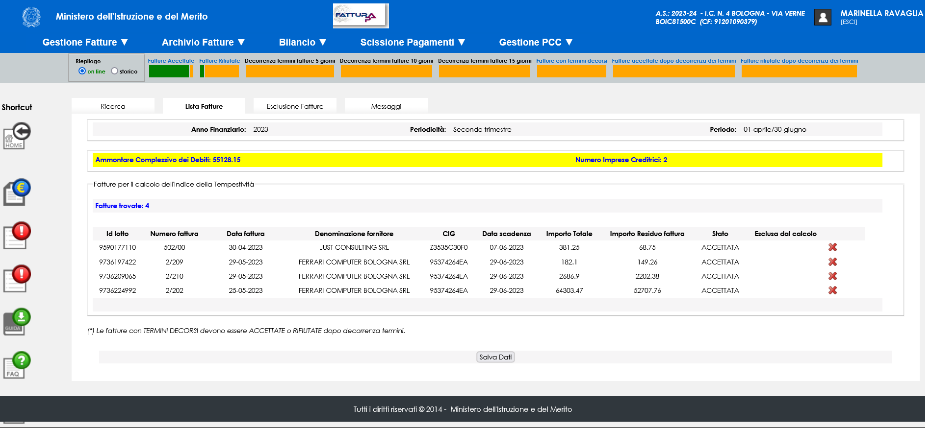Open the euro document shortcut icon
The width and height of the screenshot is (931, 430).
[17, 192]
